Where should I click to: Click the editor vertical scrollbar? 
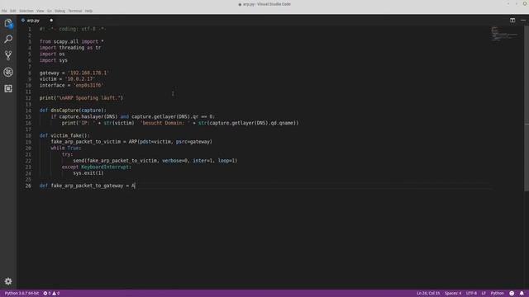(527, 108)
